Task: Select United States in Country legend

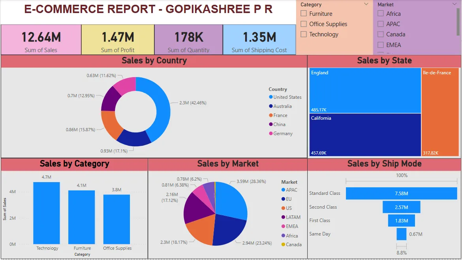Action: pyautogui.click(x=285, y=97)
